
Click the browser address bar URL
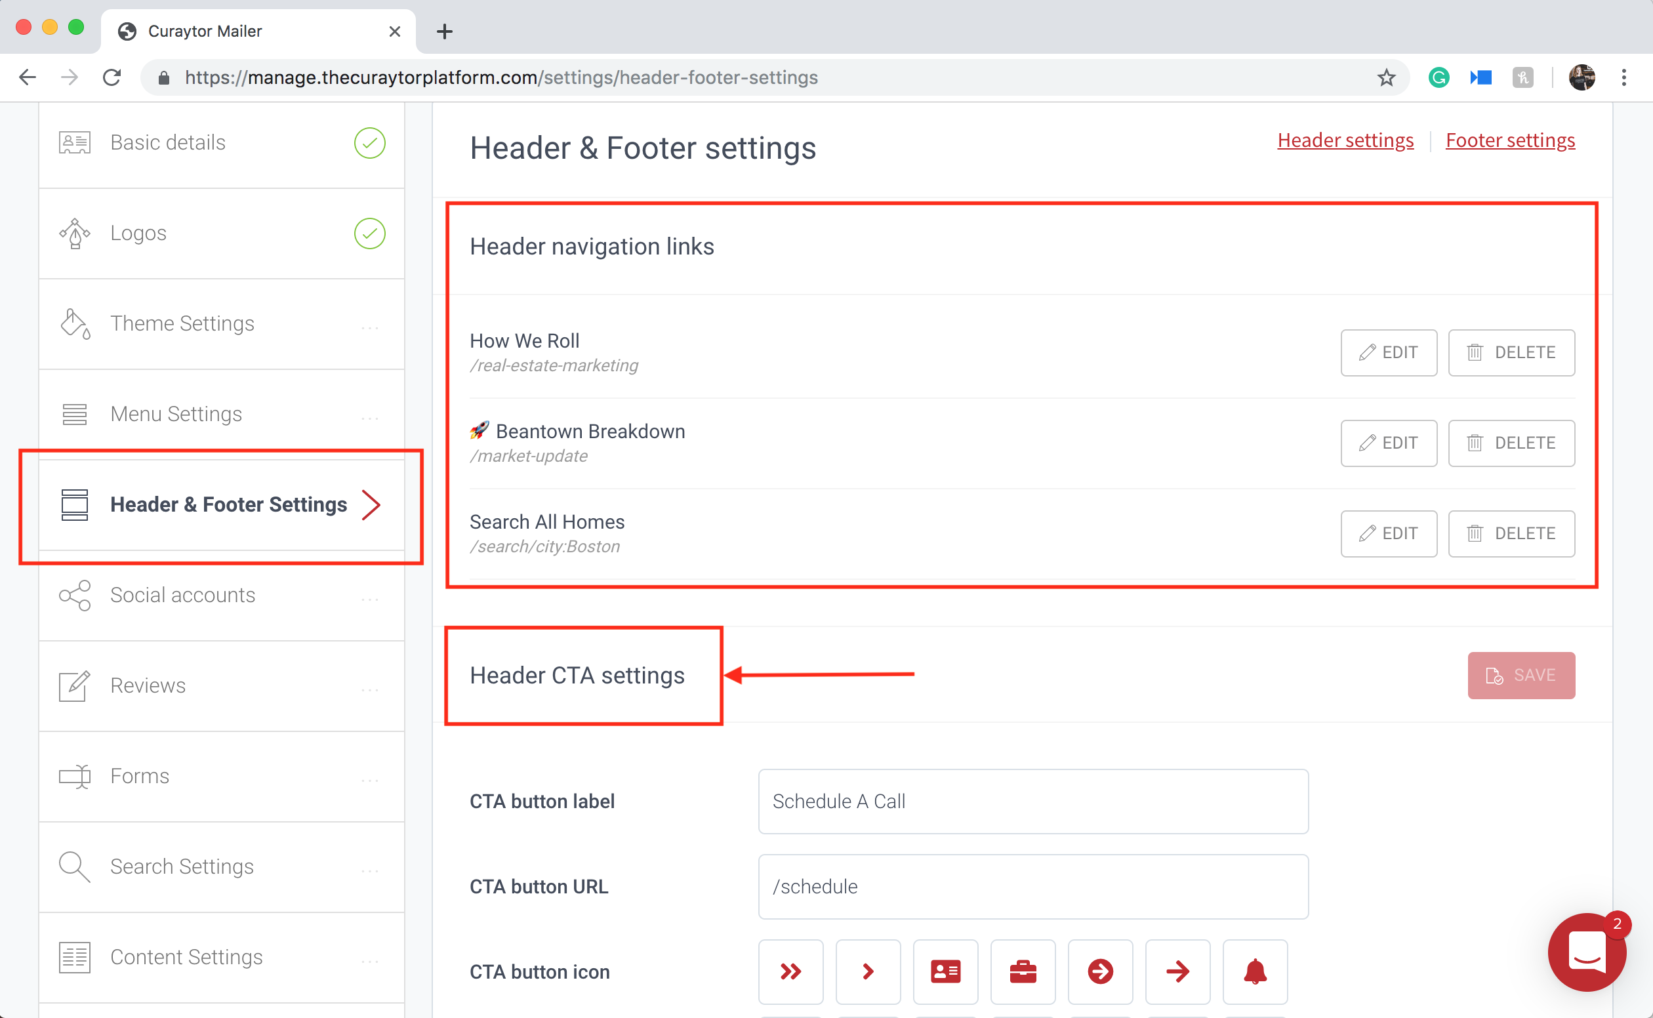tap(501, 77)
